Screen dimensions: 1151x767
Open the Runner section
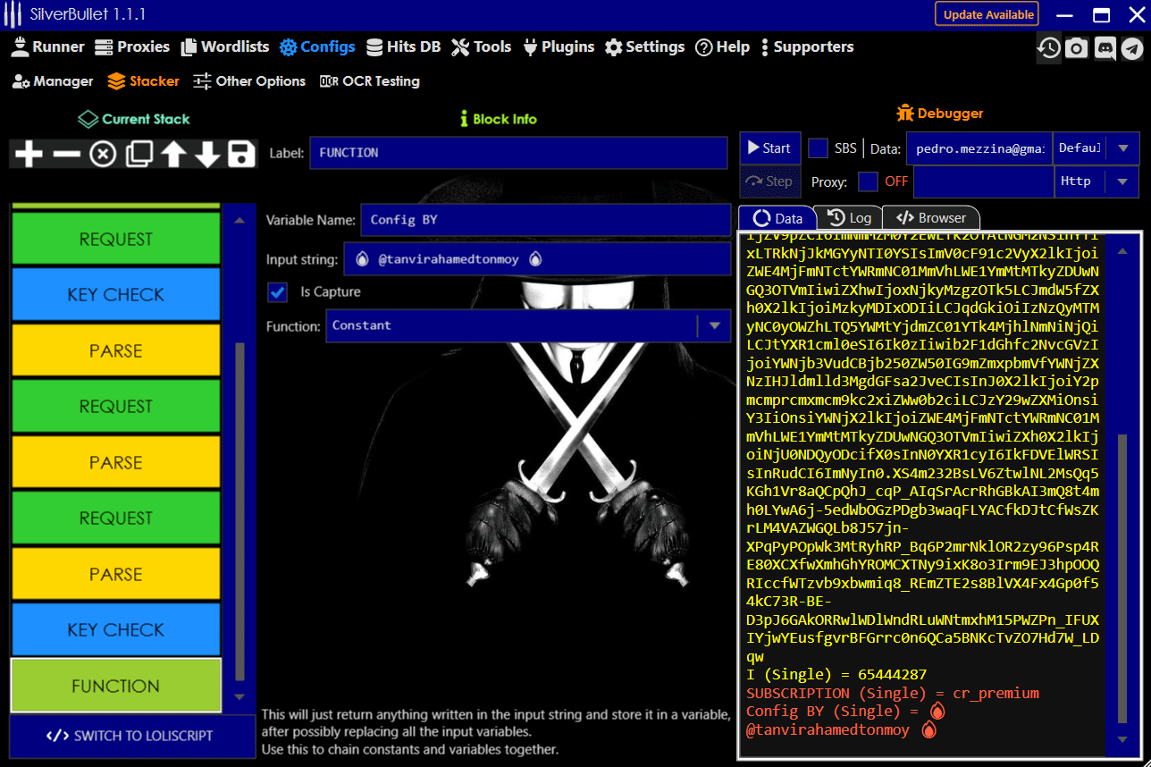tap(47, 46)
